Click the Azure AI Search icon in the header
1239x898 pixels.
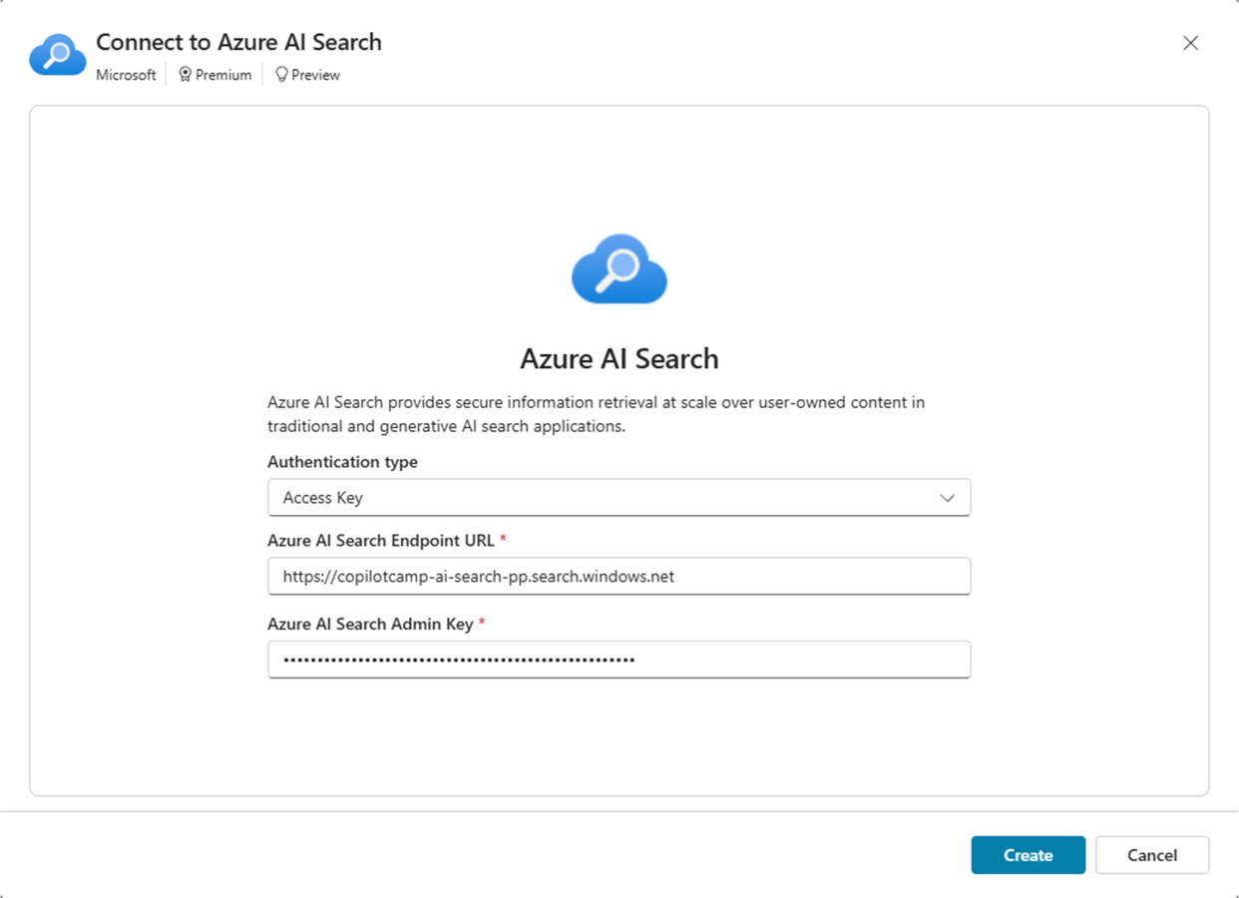58,55
